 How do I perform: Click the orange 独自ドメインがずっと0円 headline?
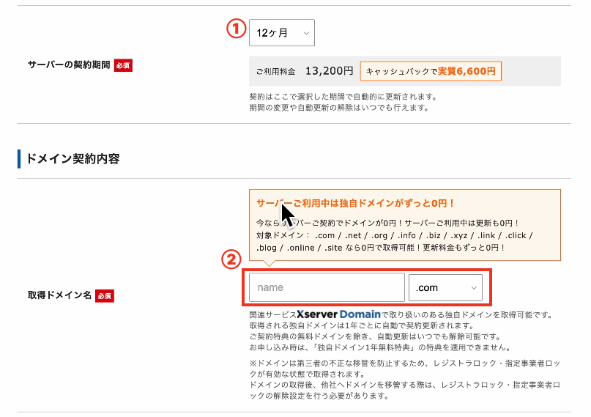point(355,203)
